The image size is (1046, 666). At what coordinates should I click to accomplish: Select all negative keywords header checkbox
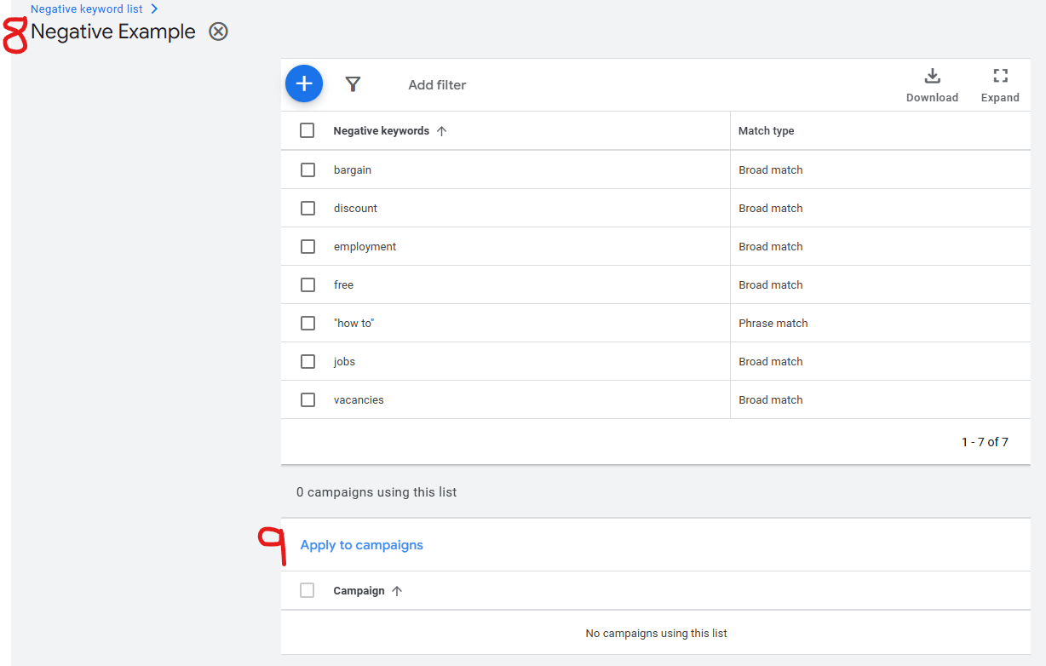point(307,130)
